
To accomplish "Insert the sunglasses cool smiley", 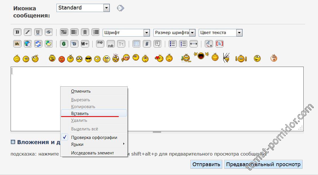I will coord(89,59).
